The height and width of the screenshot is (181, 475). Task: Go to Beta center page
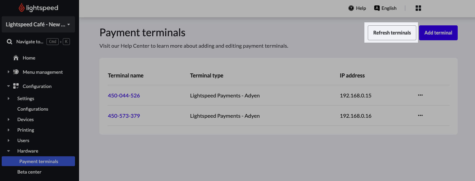[29, 172]
